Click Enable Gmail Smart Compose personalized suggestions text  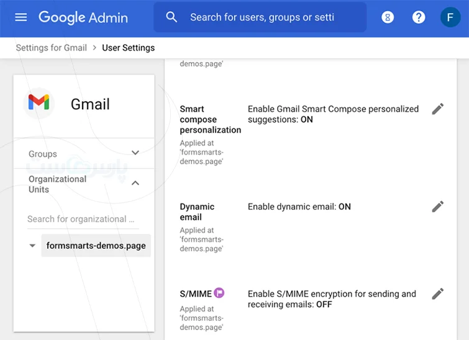(333, 114)
